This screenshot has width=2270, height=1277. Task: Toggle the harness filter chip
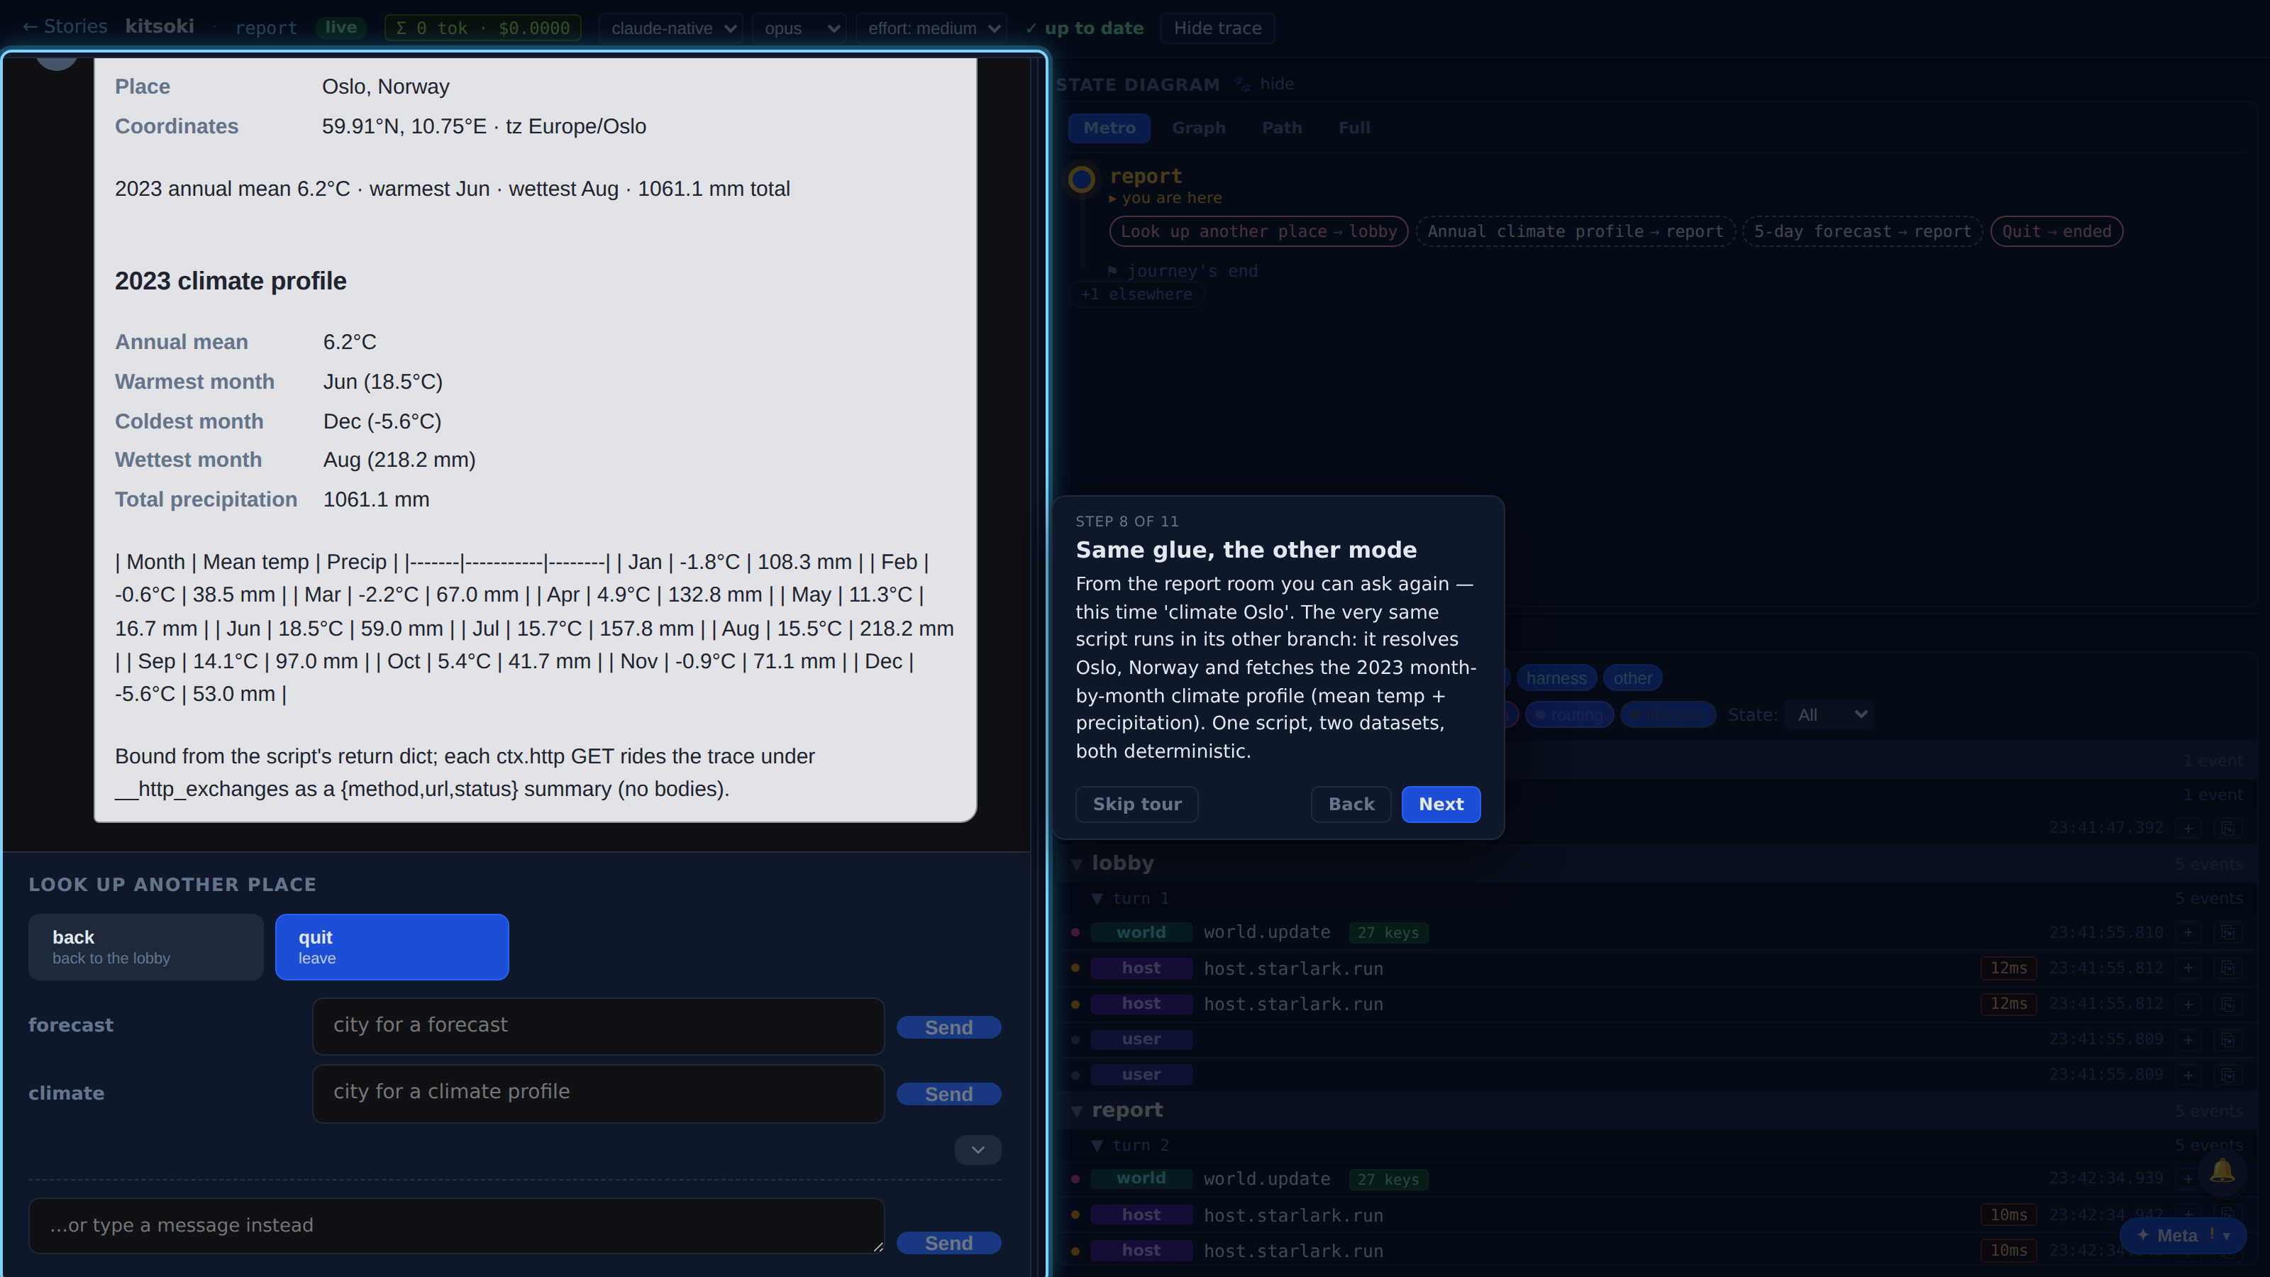pos(1556,678)
